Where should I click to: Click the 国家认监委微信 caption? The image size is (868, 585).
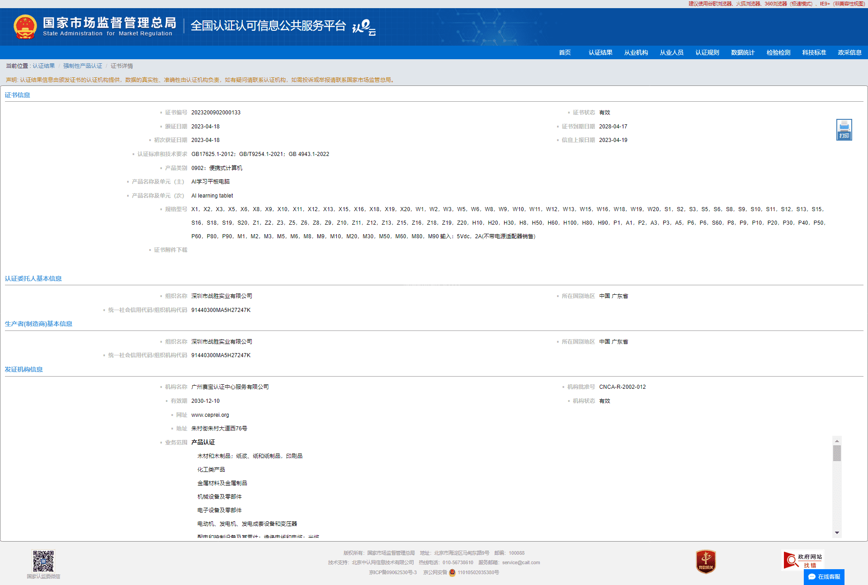coord(43,576)
